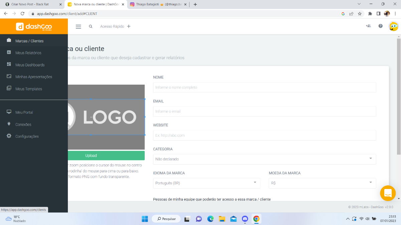Open the invite users icon in header
The width and height of the screenshot is (401, 225).
point(368,26)
